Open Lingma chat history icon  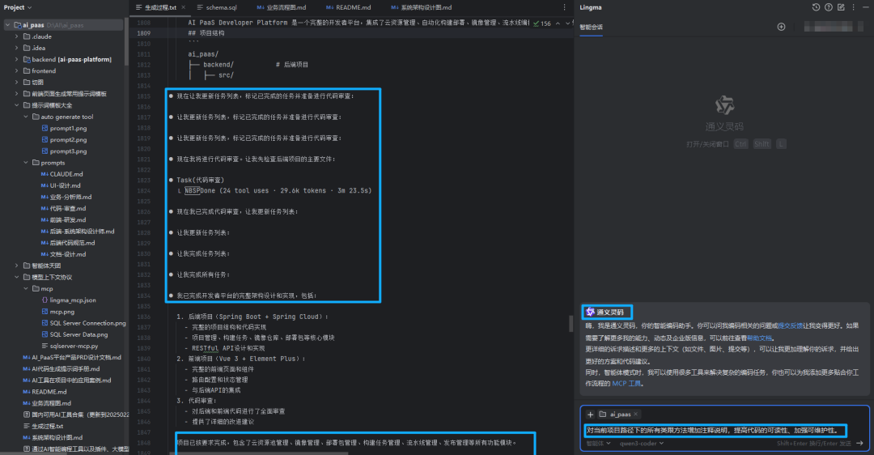816,7
